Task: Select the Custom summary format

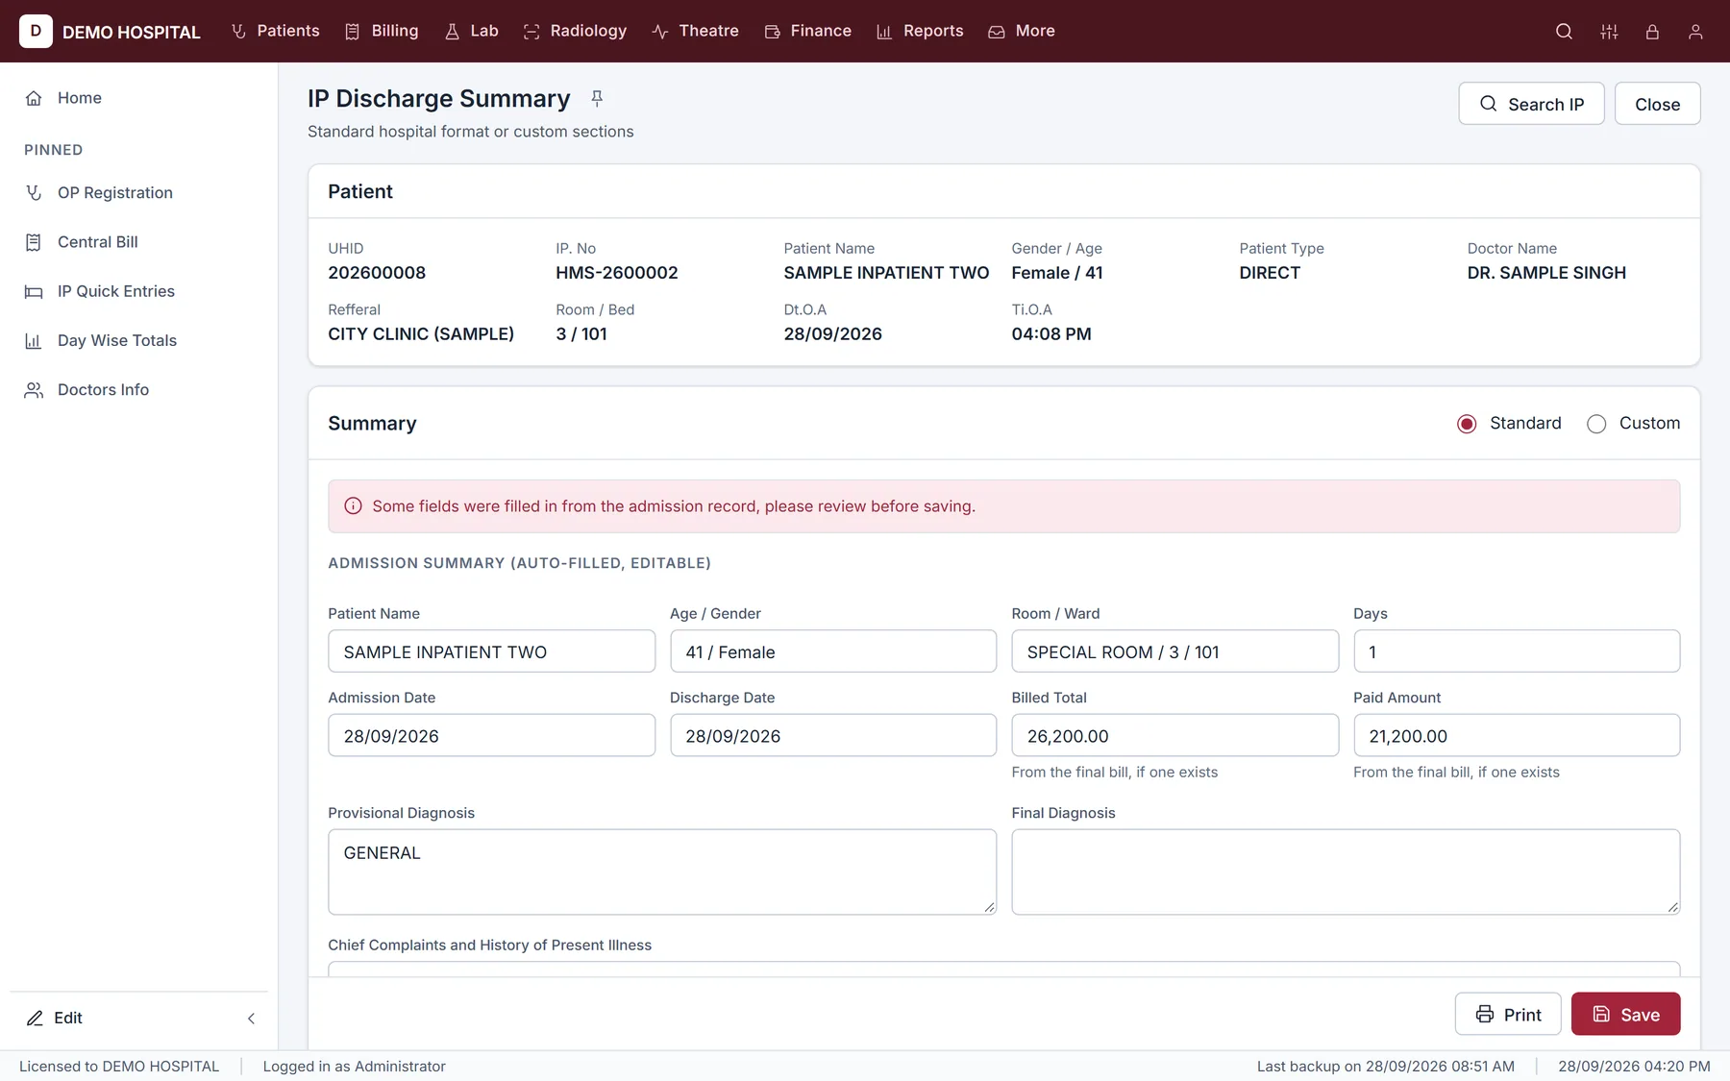Action: coord(1596,424)
